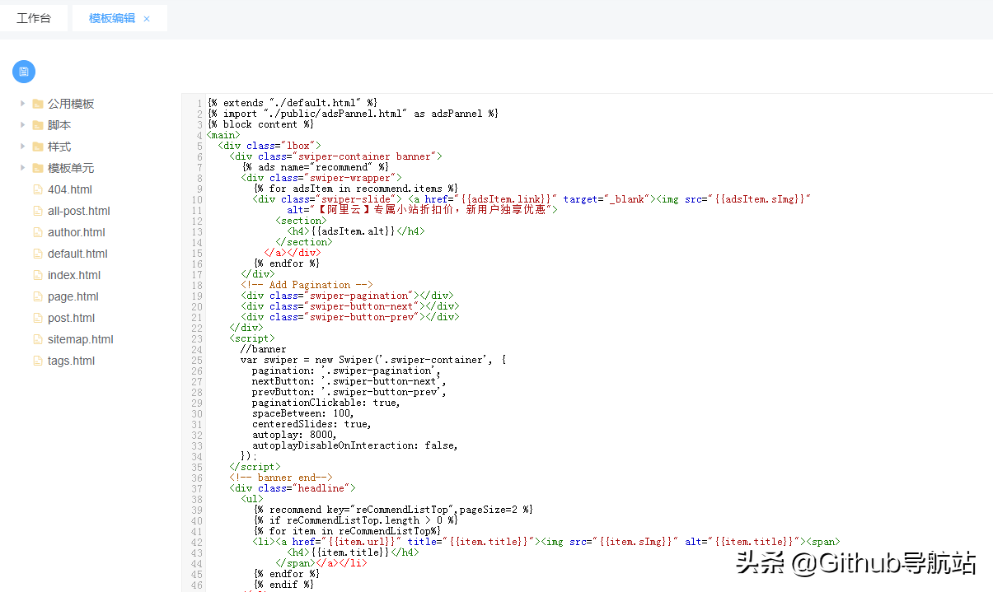Screen dimensions: 993x592
Task: Expand the 公用模板 folder arrow
Action: [x=22, y=104]
